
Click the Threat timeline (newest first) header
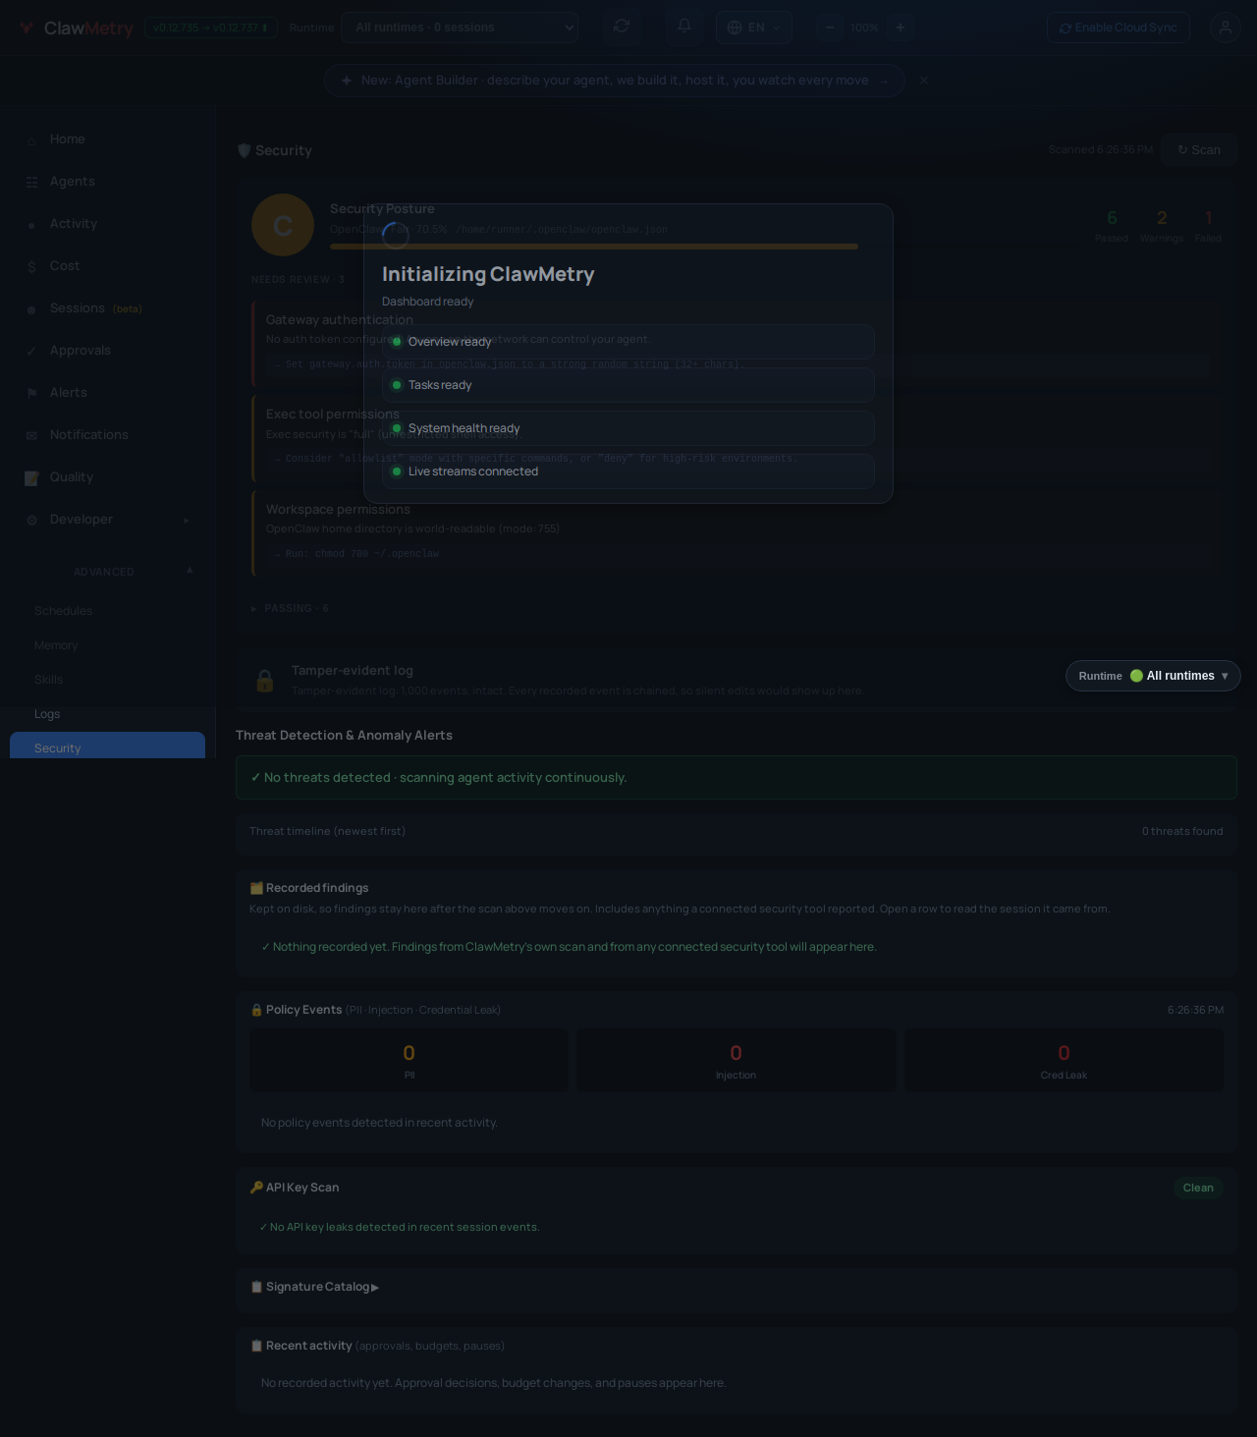pos(327,831)
